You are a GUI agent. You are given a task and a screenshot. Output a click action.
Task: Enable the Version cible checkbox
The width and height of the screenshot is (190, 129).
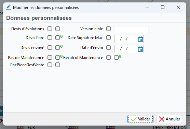click(108, 29)
